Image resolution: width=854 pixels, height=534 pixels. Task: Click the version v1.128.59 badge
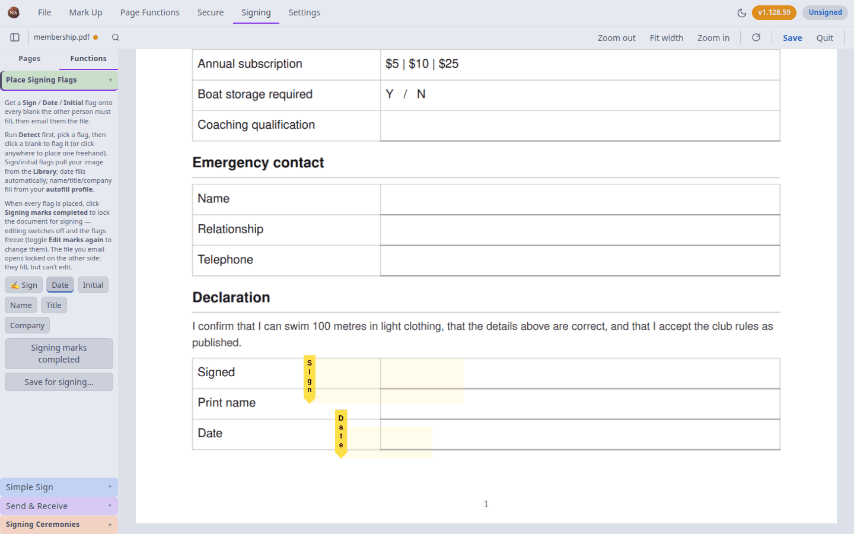coord(774,12)
